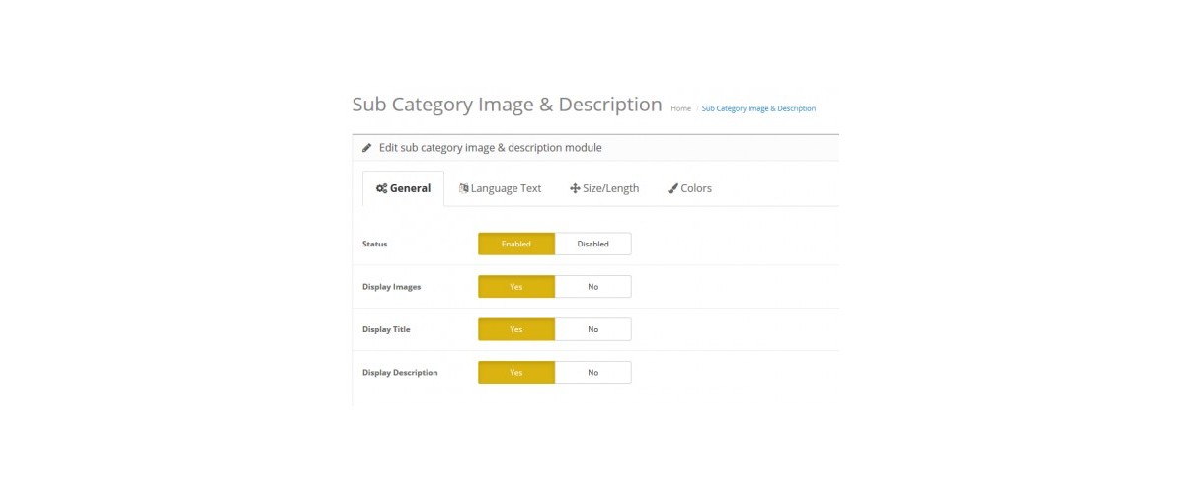This screenshot has width=1185, height=493.
Task: Click the Sub Category Image & Description page heading
Action: pyautogui.click(x=507, y=105)
